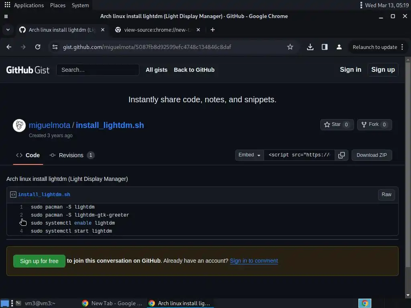Open vm3@vm3 terminal in taskbar
The image size is (411, 308).
click(36, 303)
